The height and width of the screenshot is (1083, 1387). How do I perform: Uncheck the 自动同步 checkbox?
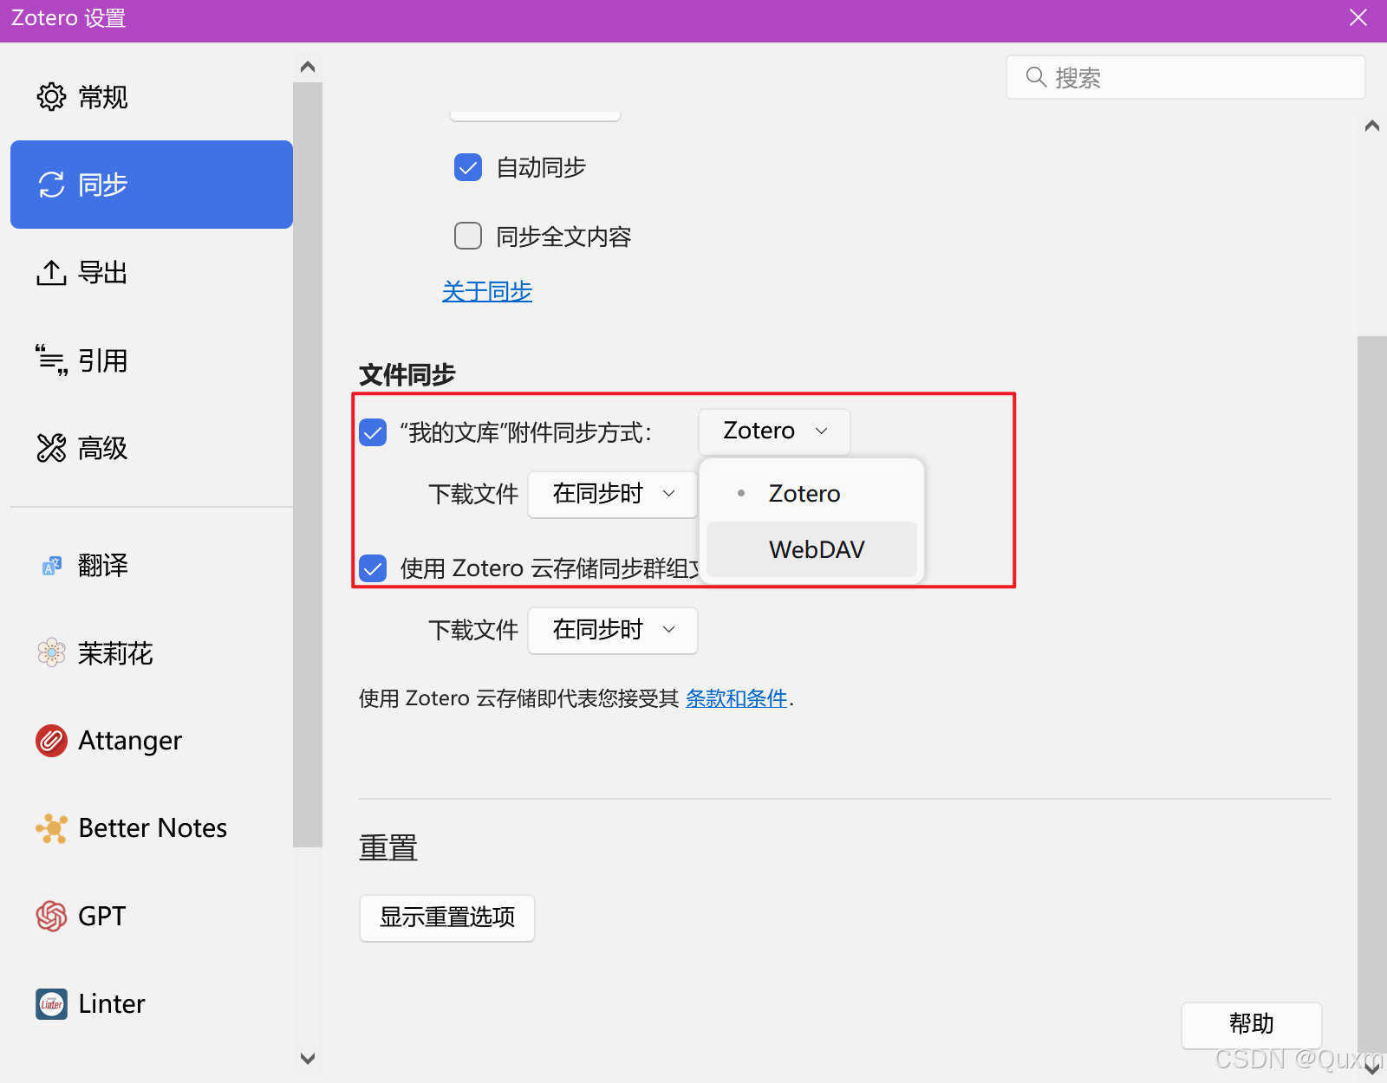468,167
